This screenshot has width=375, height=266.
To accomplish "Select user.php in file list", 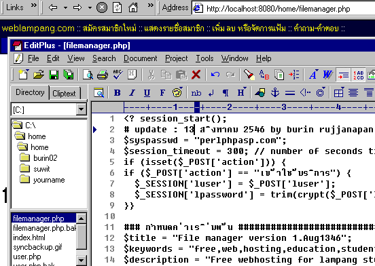I will pos(26,256).
